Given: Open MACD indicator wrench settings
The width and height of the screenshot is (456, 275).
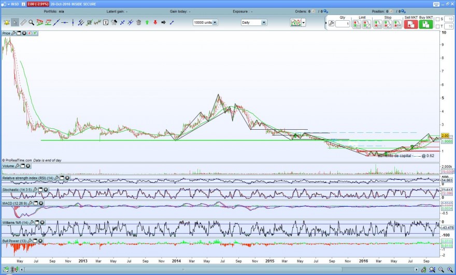Looking at the screenshot, I should [x=31, y=203].
